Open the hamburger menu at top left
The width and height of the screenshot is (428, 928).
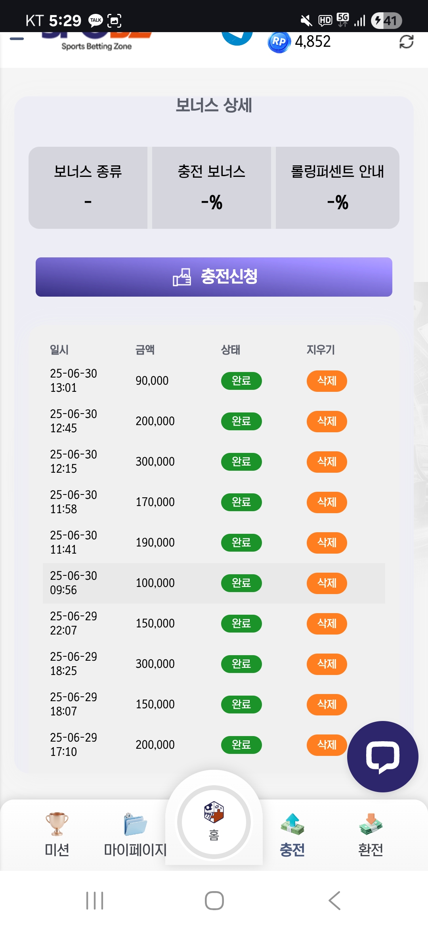(x=17, y=39)
